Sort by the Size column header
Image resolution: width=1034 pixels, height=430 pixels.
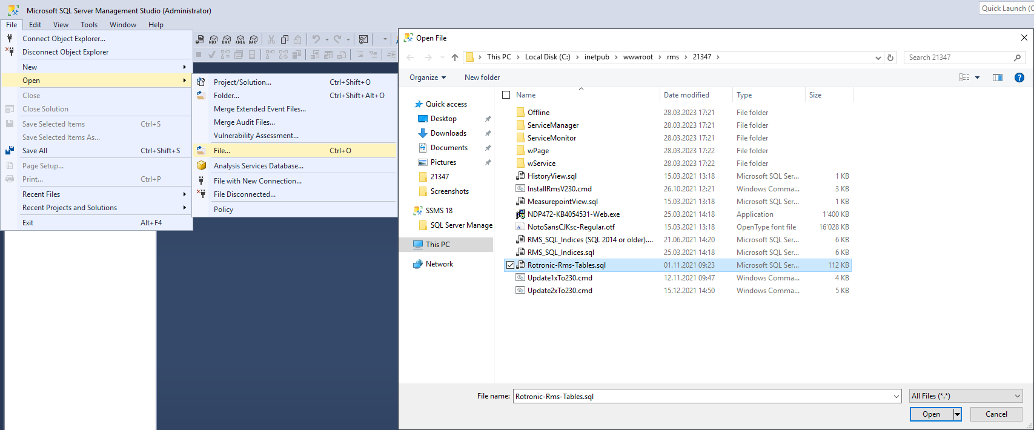pyautogui.click(x=829, y=95)
